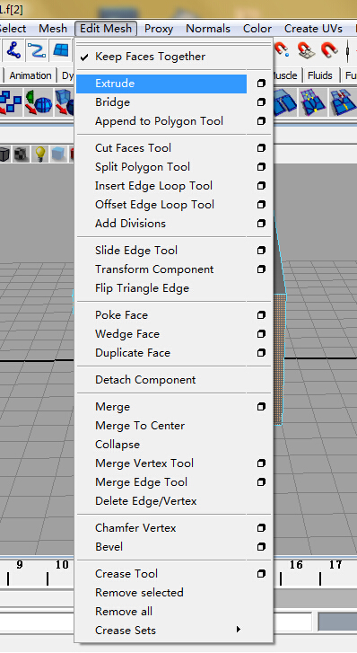This screenshot has height=653, width=357.
Task: Select the joint tool icon in toolbar
Action: coord(13,50)
